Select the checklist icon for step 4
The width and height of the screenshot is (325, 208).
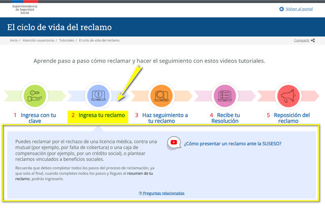click(x=224, y=95)
